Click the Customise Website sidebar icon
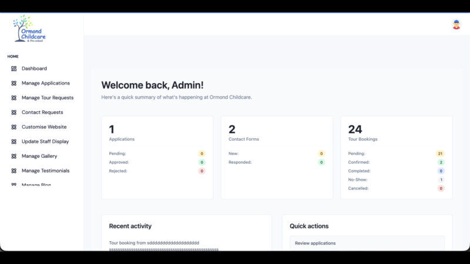Image resolution: width=470 pixels, height=264 pixels. pos(14,127)
